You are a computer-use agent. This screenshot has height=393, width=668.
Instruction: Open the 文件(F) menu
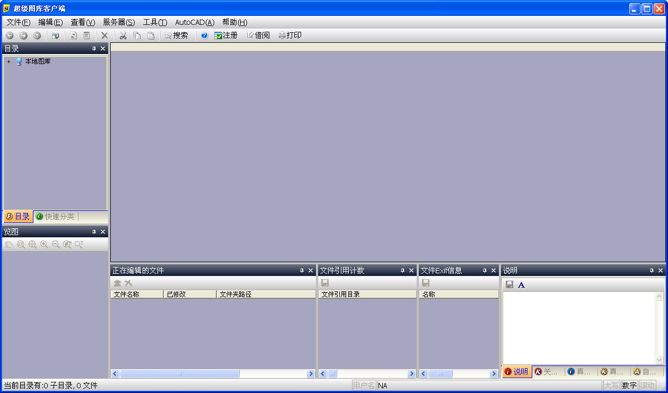pos(19,22)
